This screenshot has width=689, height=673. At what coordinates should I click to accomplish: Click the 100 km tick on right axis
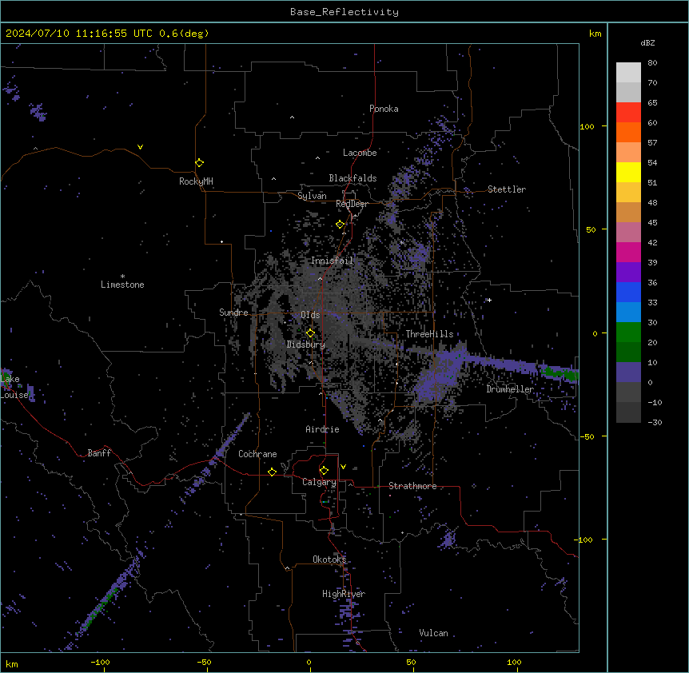click(587, 126)
